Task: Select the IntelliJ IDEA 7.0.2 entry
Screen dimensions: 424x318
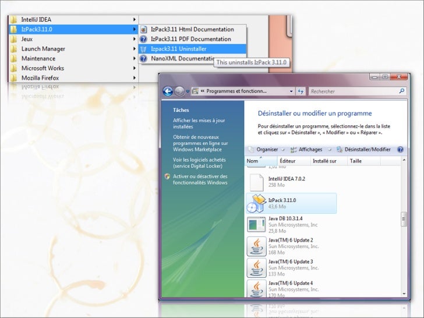Action: 291,182
